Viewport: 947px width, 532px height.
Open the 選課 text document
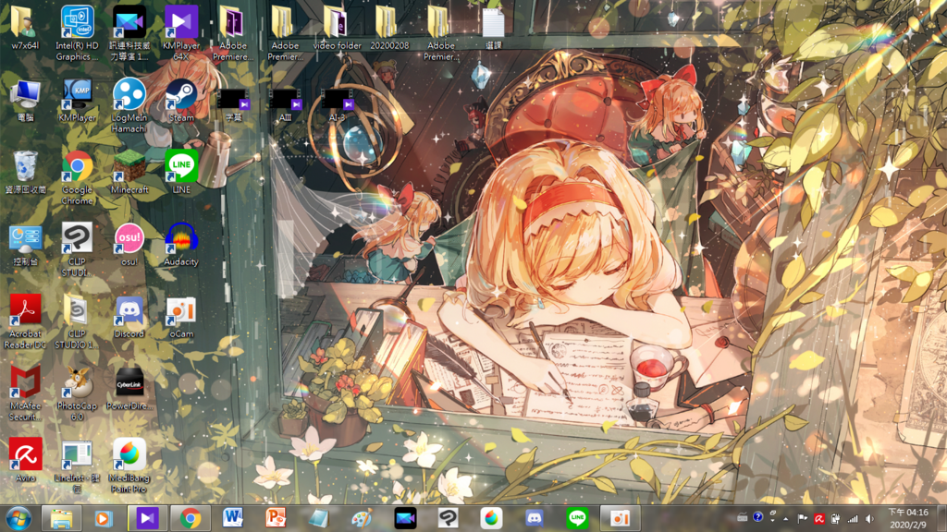pyautogui.click(x=493, y=29)
